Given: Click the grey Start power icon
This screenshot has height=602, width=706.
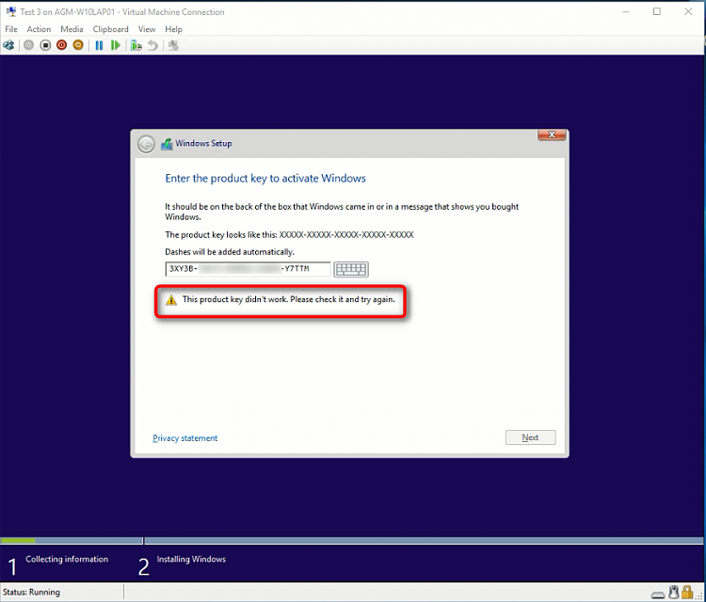Looking at the screenshot, I should 29,45.
